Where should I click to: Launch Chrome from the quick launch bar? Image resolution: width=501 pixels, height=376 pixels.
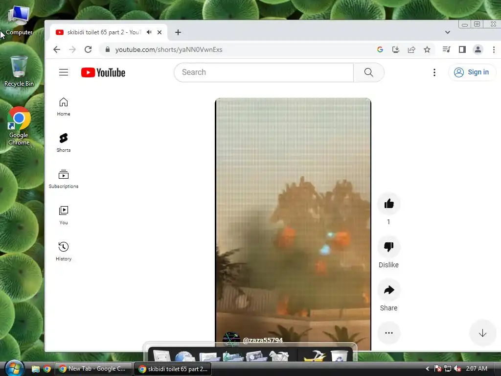[47, 369]
